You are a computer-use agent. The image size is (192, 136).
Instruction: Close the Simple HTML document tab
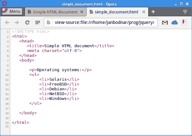82,12
